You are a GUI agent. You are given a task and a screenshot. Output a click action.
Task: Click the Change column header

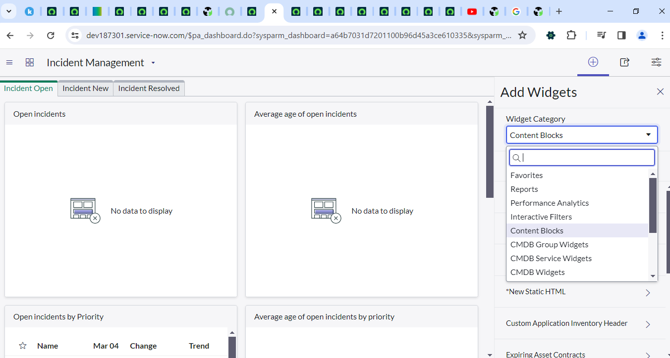pyautogui.click(x=143, y=346)
